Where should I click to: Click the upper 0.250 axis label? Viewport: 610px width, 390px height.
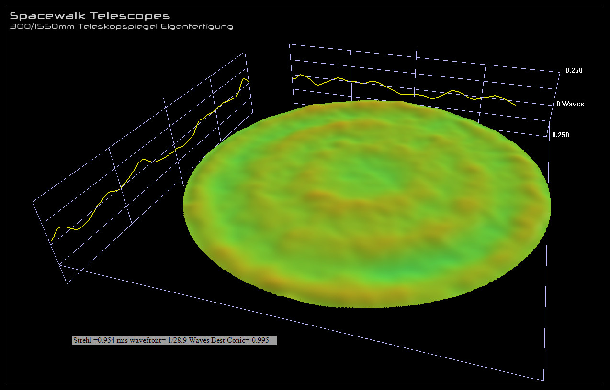(x=574, y=70)
